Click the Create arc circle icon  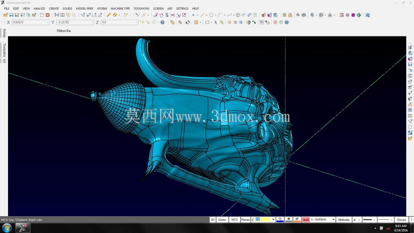pos(211,15)
